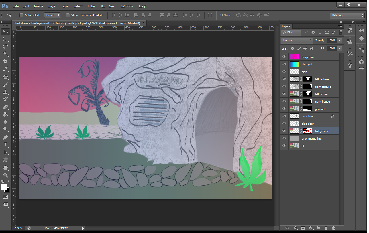Image resolution: width=369 pixels, height=233 pixels.
Task: Click lock all padlock icon
Action: tap(312, 49)
